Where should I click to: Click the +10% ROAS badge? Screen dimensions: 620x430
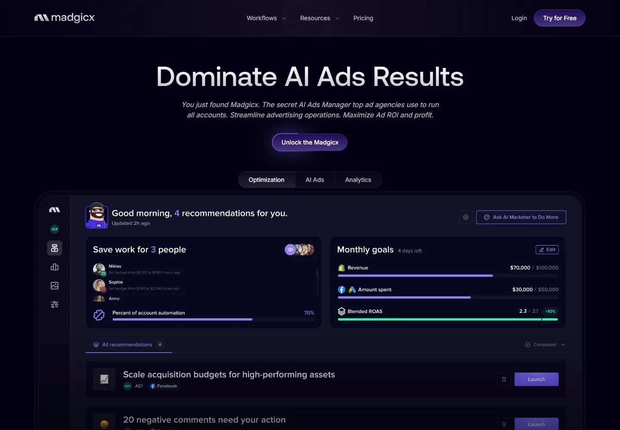point(550,311)
